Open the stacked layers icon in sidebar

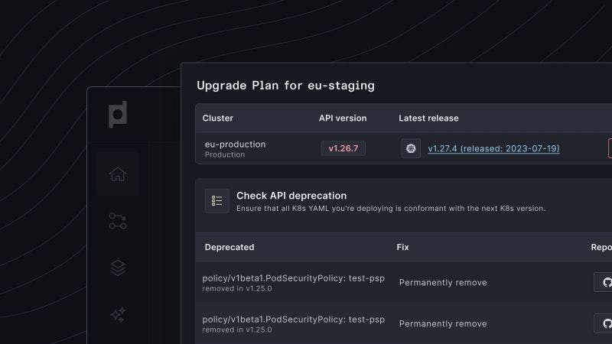coord(117,268)
